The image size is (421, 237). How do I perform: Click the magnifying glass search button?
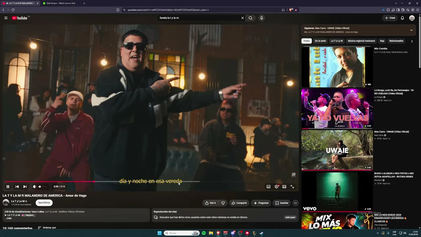tap(250, 18)
